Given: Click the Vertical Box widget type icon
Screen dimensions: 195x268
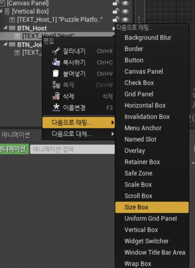Looking at the screenshot, I should (x=7, y=11).
